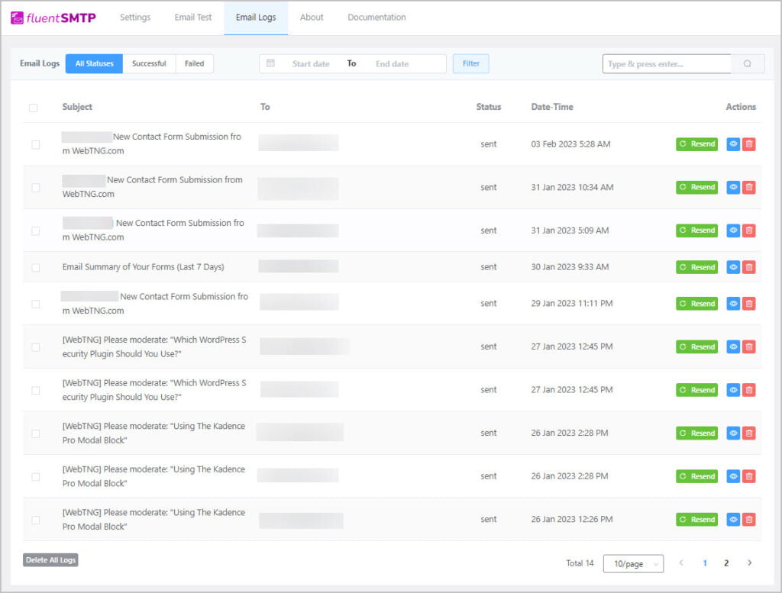This screenshot has width=782, height=593.
Task: Open the 10/page dropdown
Action: [x=633, y=563]
